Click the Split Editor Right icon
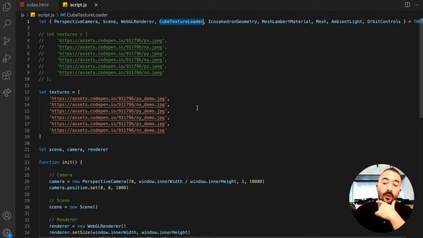This screenshot has height=238, width=423. (x=407, y=5)
